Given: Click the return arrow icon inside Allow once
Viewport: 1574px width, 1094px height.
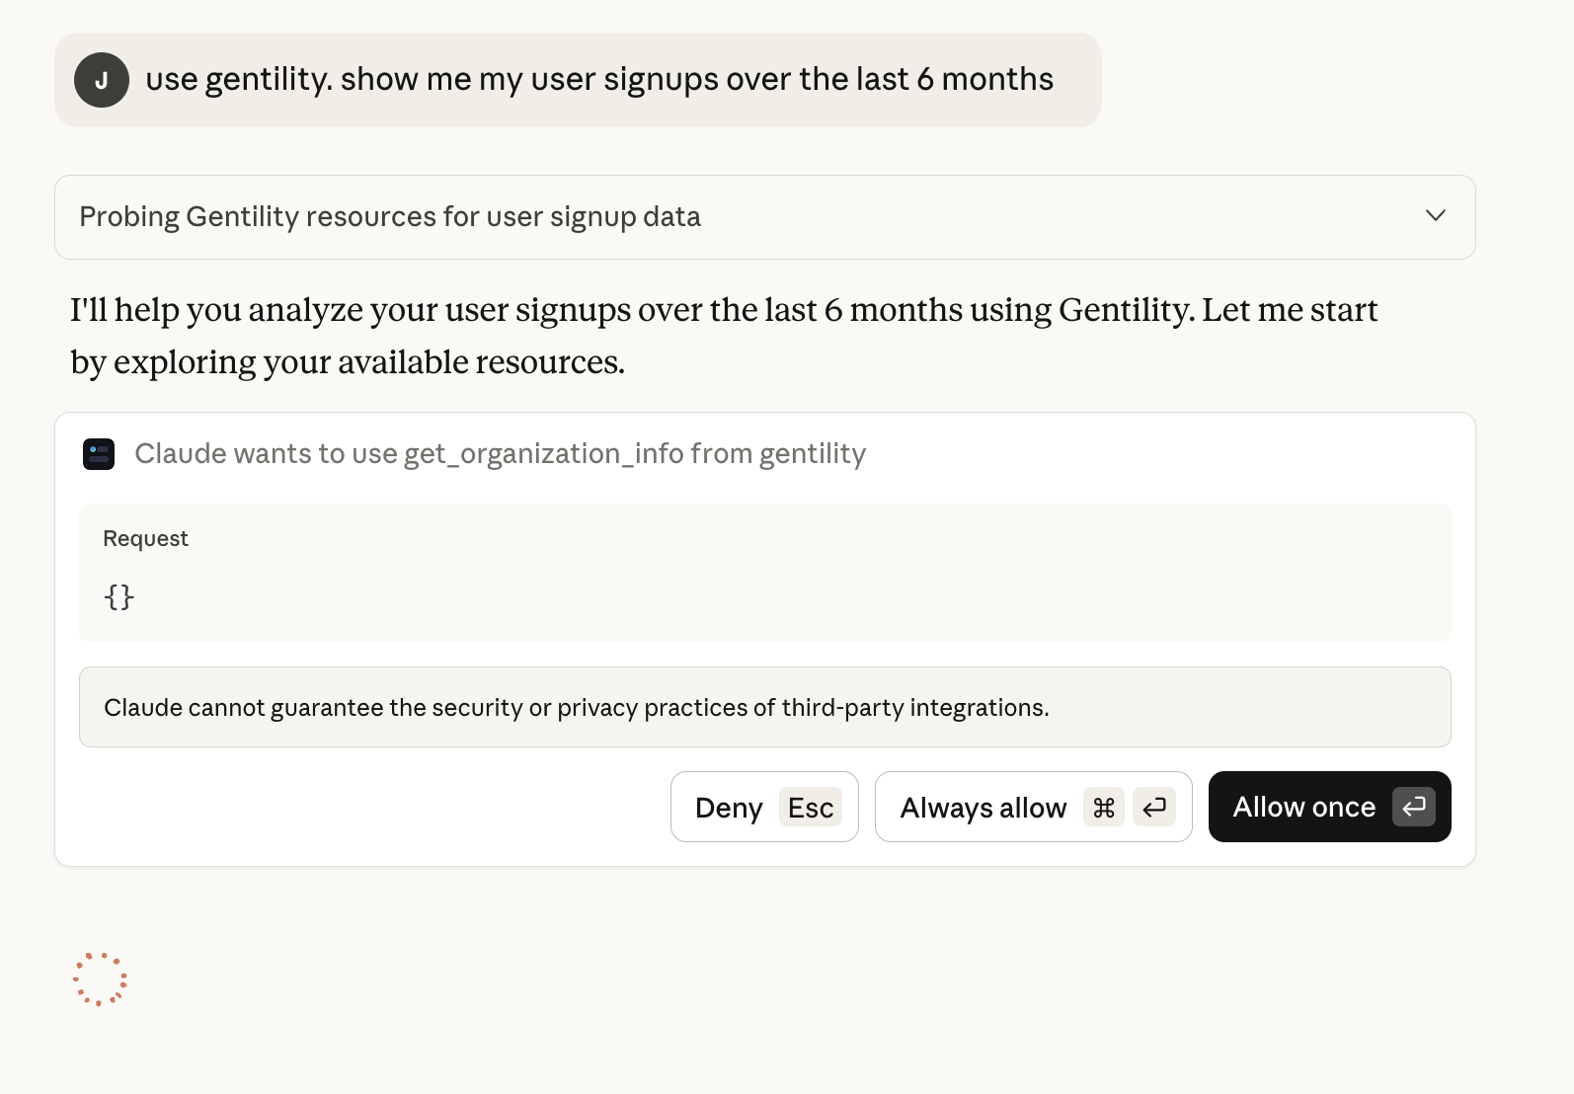Looking at the screenshot, I should [x=1414, y=807].
